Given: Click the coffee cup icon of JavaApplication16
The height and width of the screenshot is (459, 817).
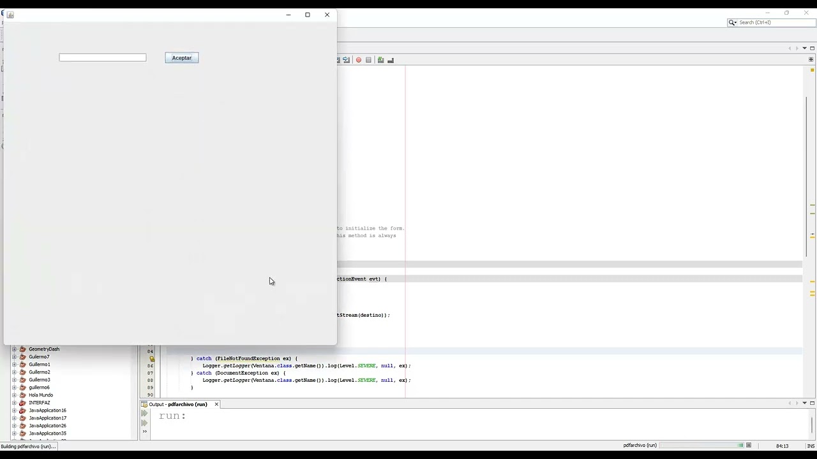Looking at the screenshot, I should click(23, 411).
